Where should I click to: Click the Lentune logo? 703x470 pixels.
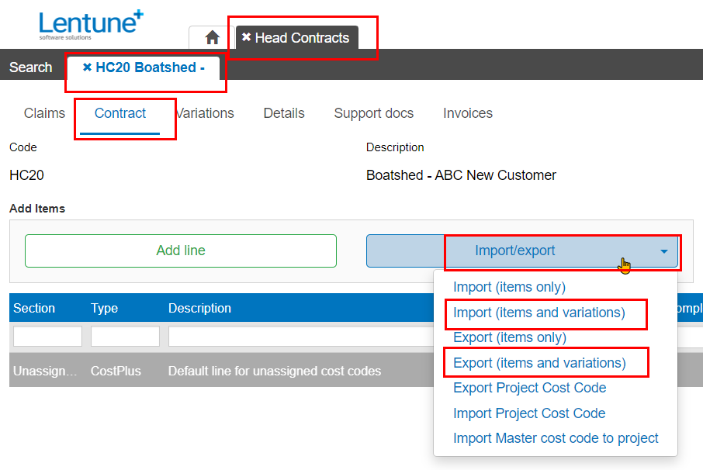(x=88, y=23)
